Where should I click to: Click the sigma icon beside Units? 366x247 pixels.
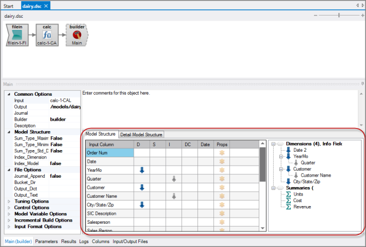289,194
